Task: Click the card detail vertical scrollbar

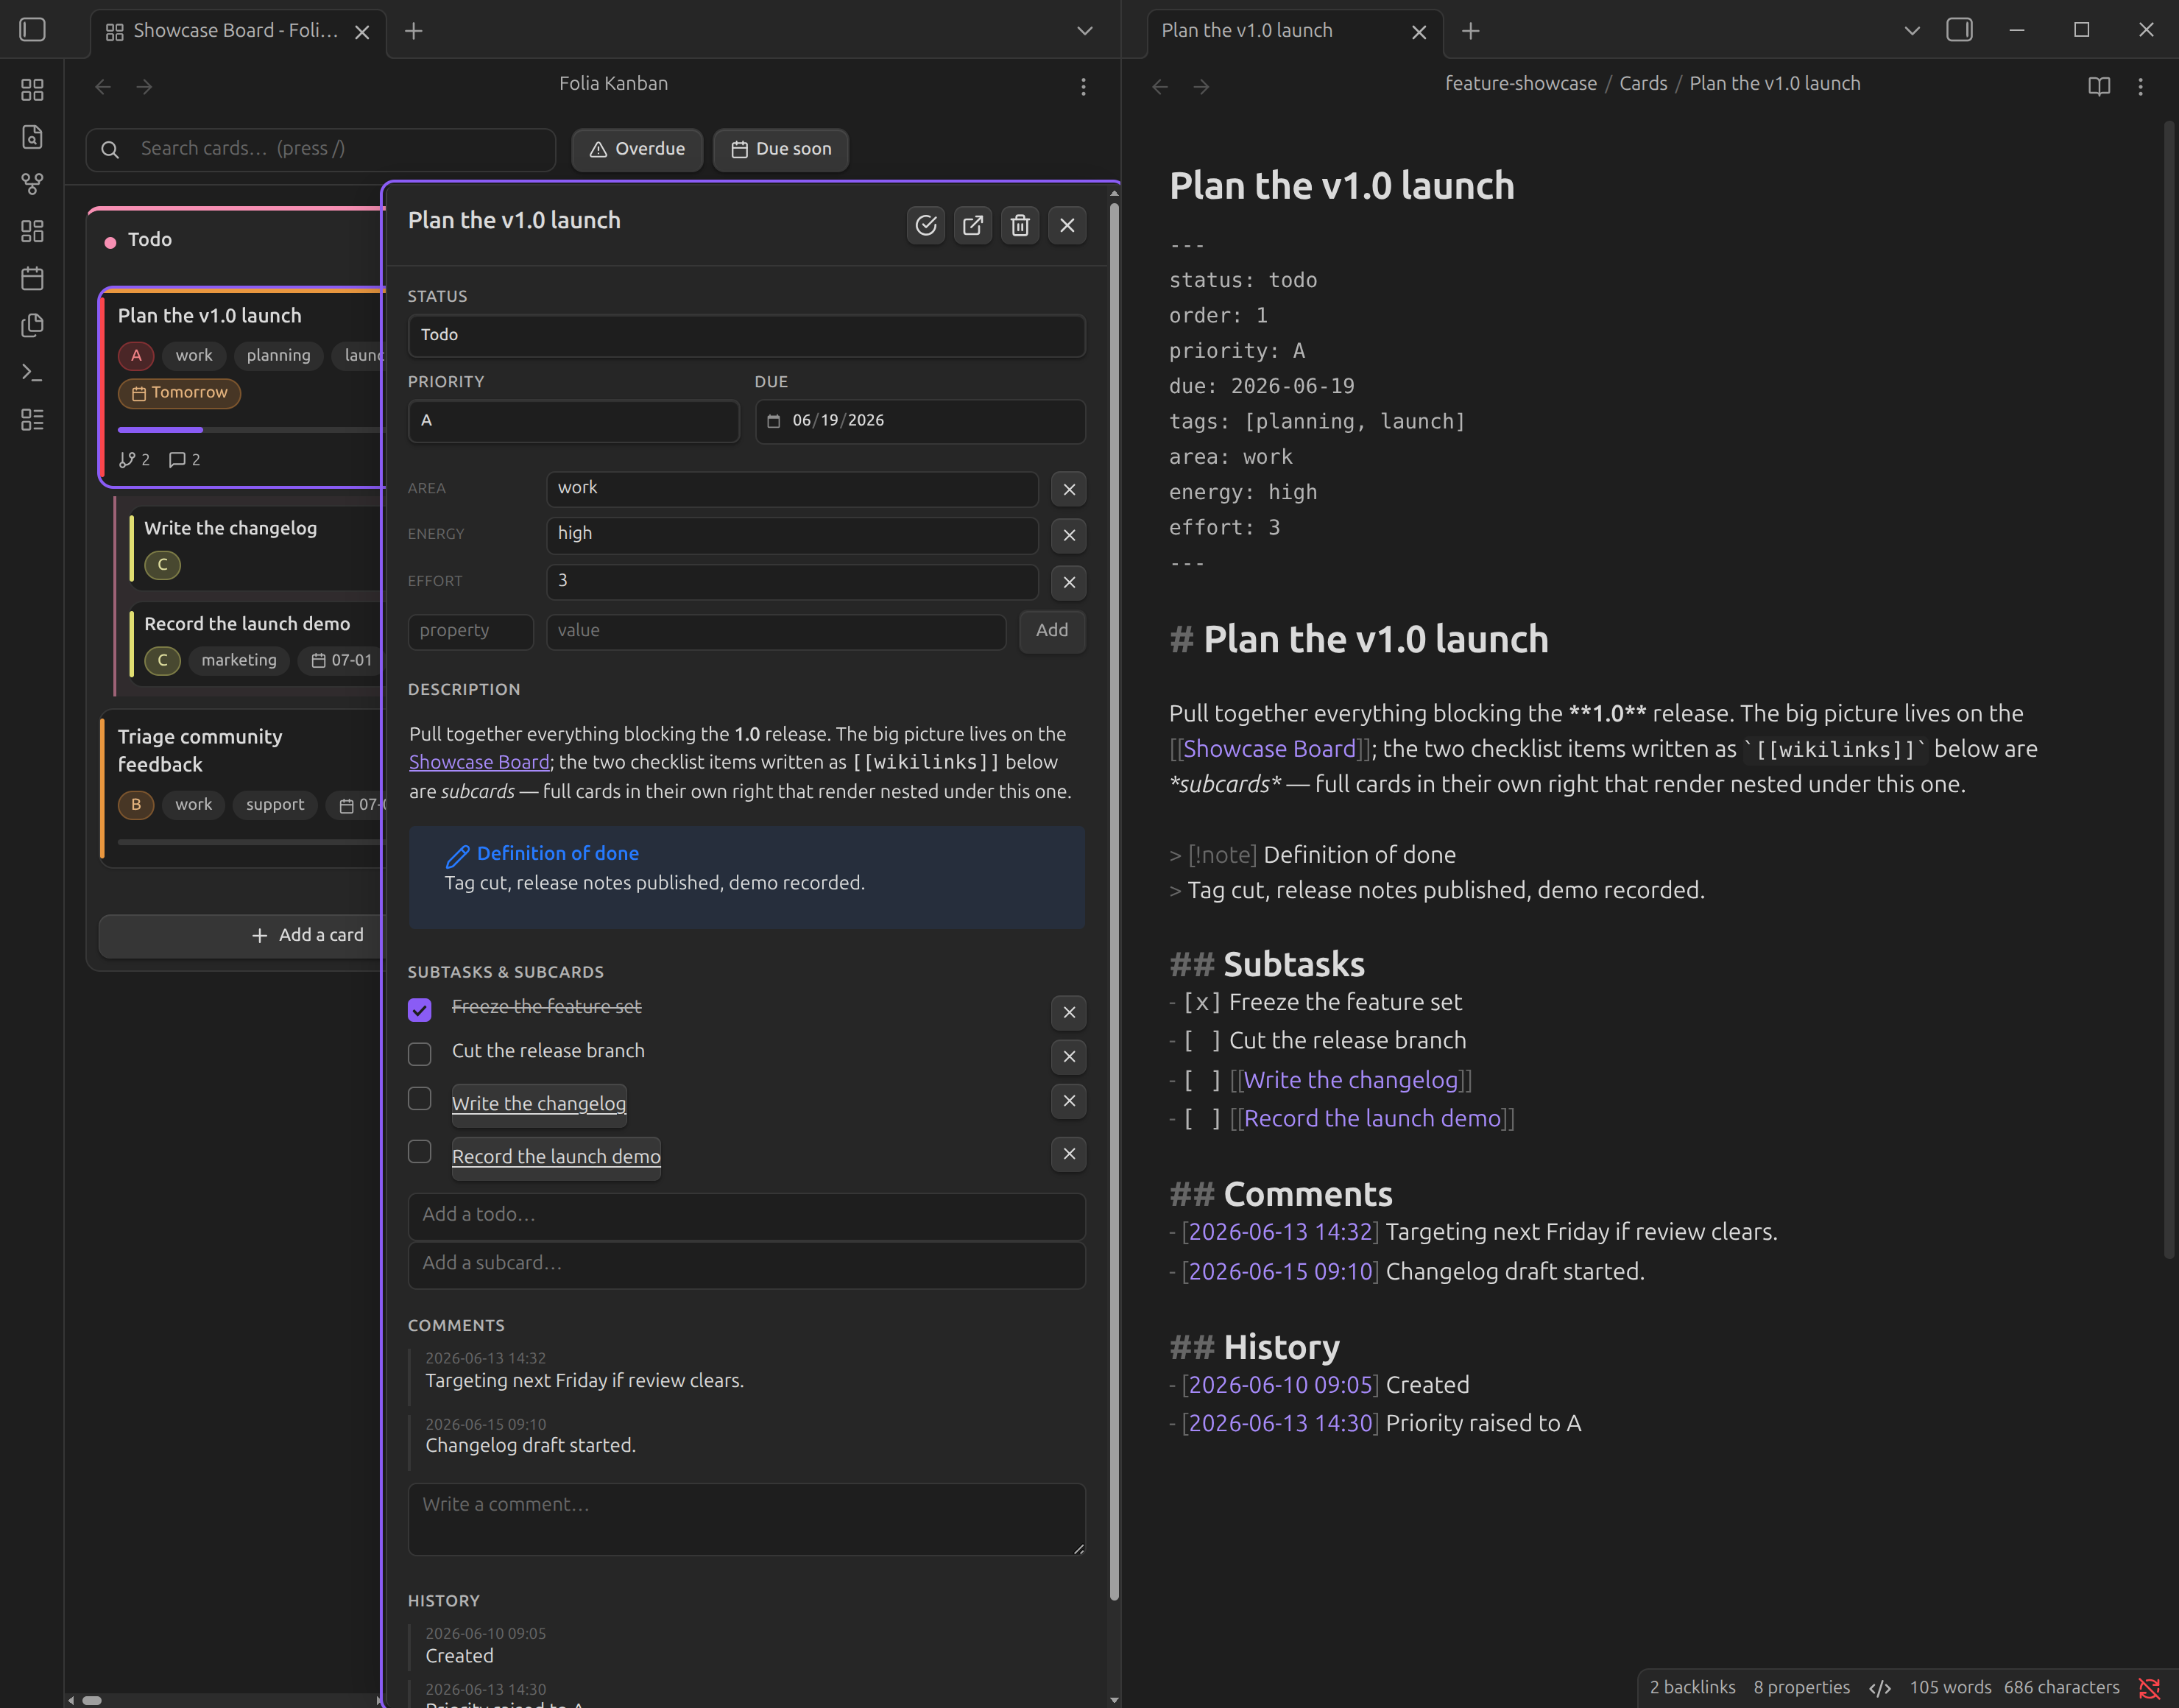Action: tap(1113, 900)
